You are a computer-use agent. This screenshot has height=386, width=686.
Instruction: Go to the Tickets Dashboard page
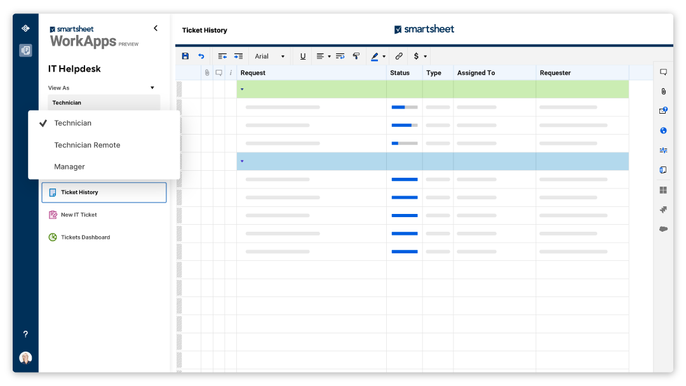click(85, 237)
